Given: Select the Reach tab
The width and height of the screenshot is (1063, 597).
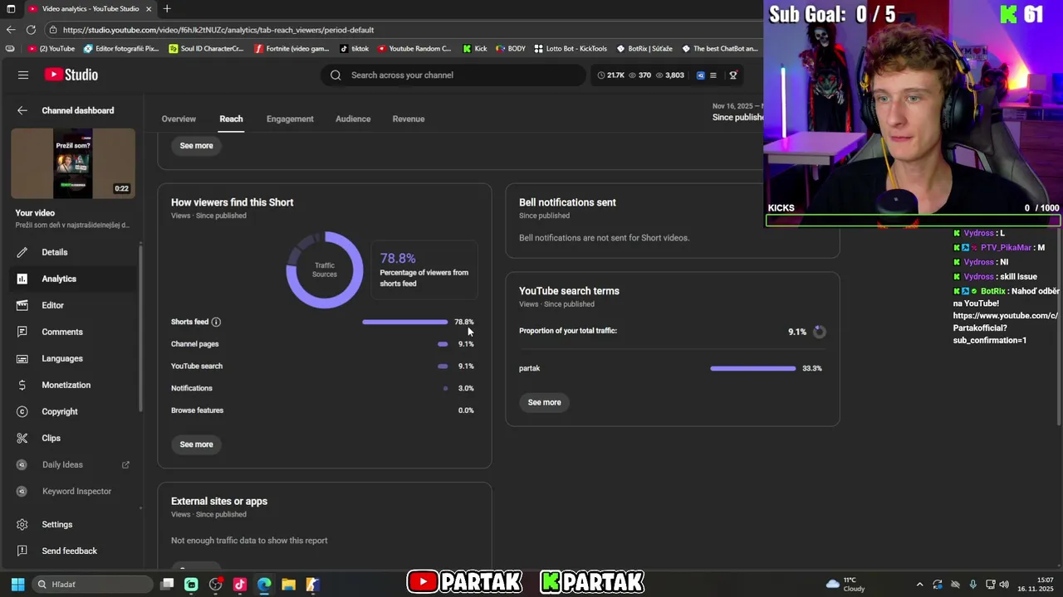Looking at the screenshot, I should click(x=231, y=119).
